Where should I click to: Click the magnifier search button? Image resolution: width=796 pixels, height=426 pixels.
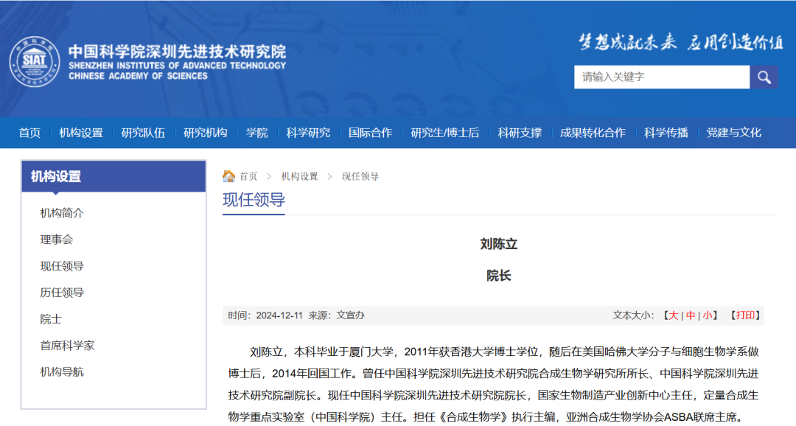click(x=764, y=77)
